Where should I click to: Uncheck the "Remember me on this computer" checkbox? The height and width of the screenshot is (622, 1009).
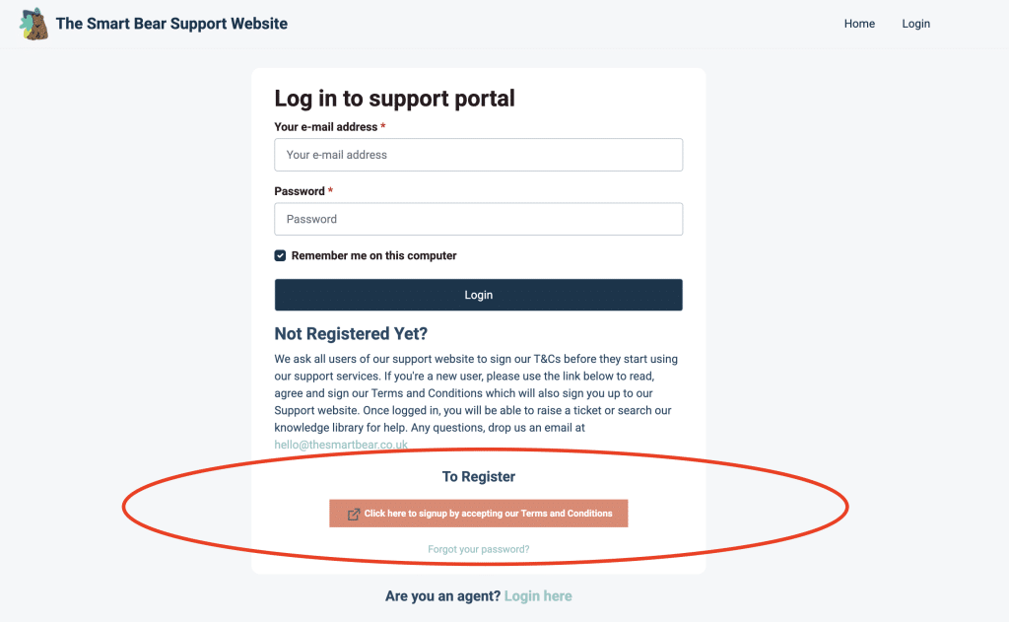pyautogui.click(x=281, y=256)
